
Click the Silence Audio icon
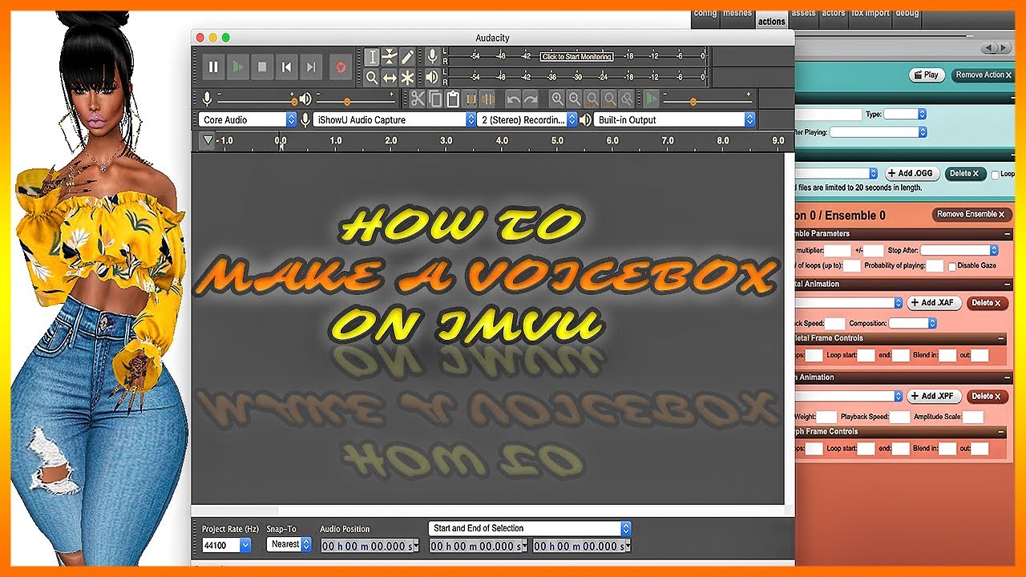pos(488,99)
